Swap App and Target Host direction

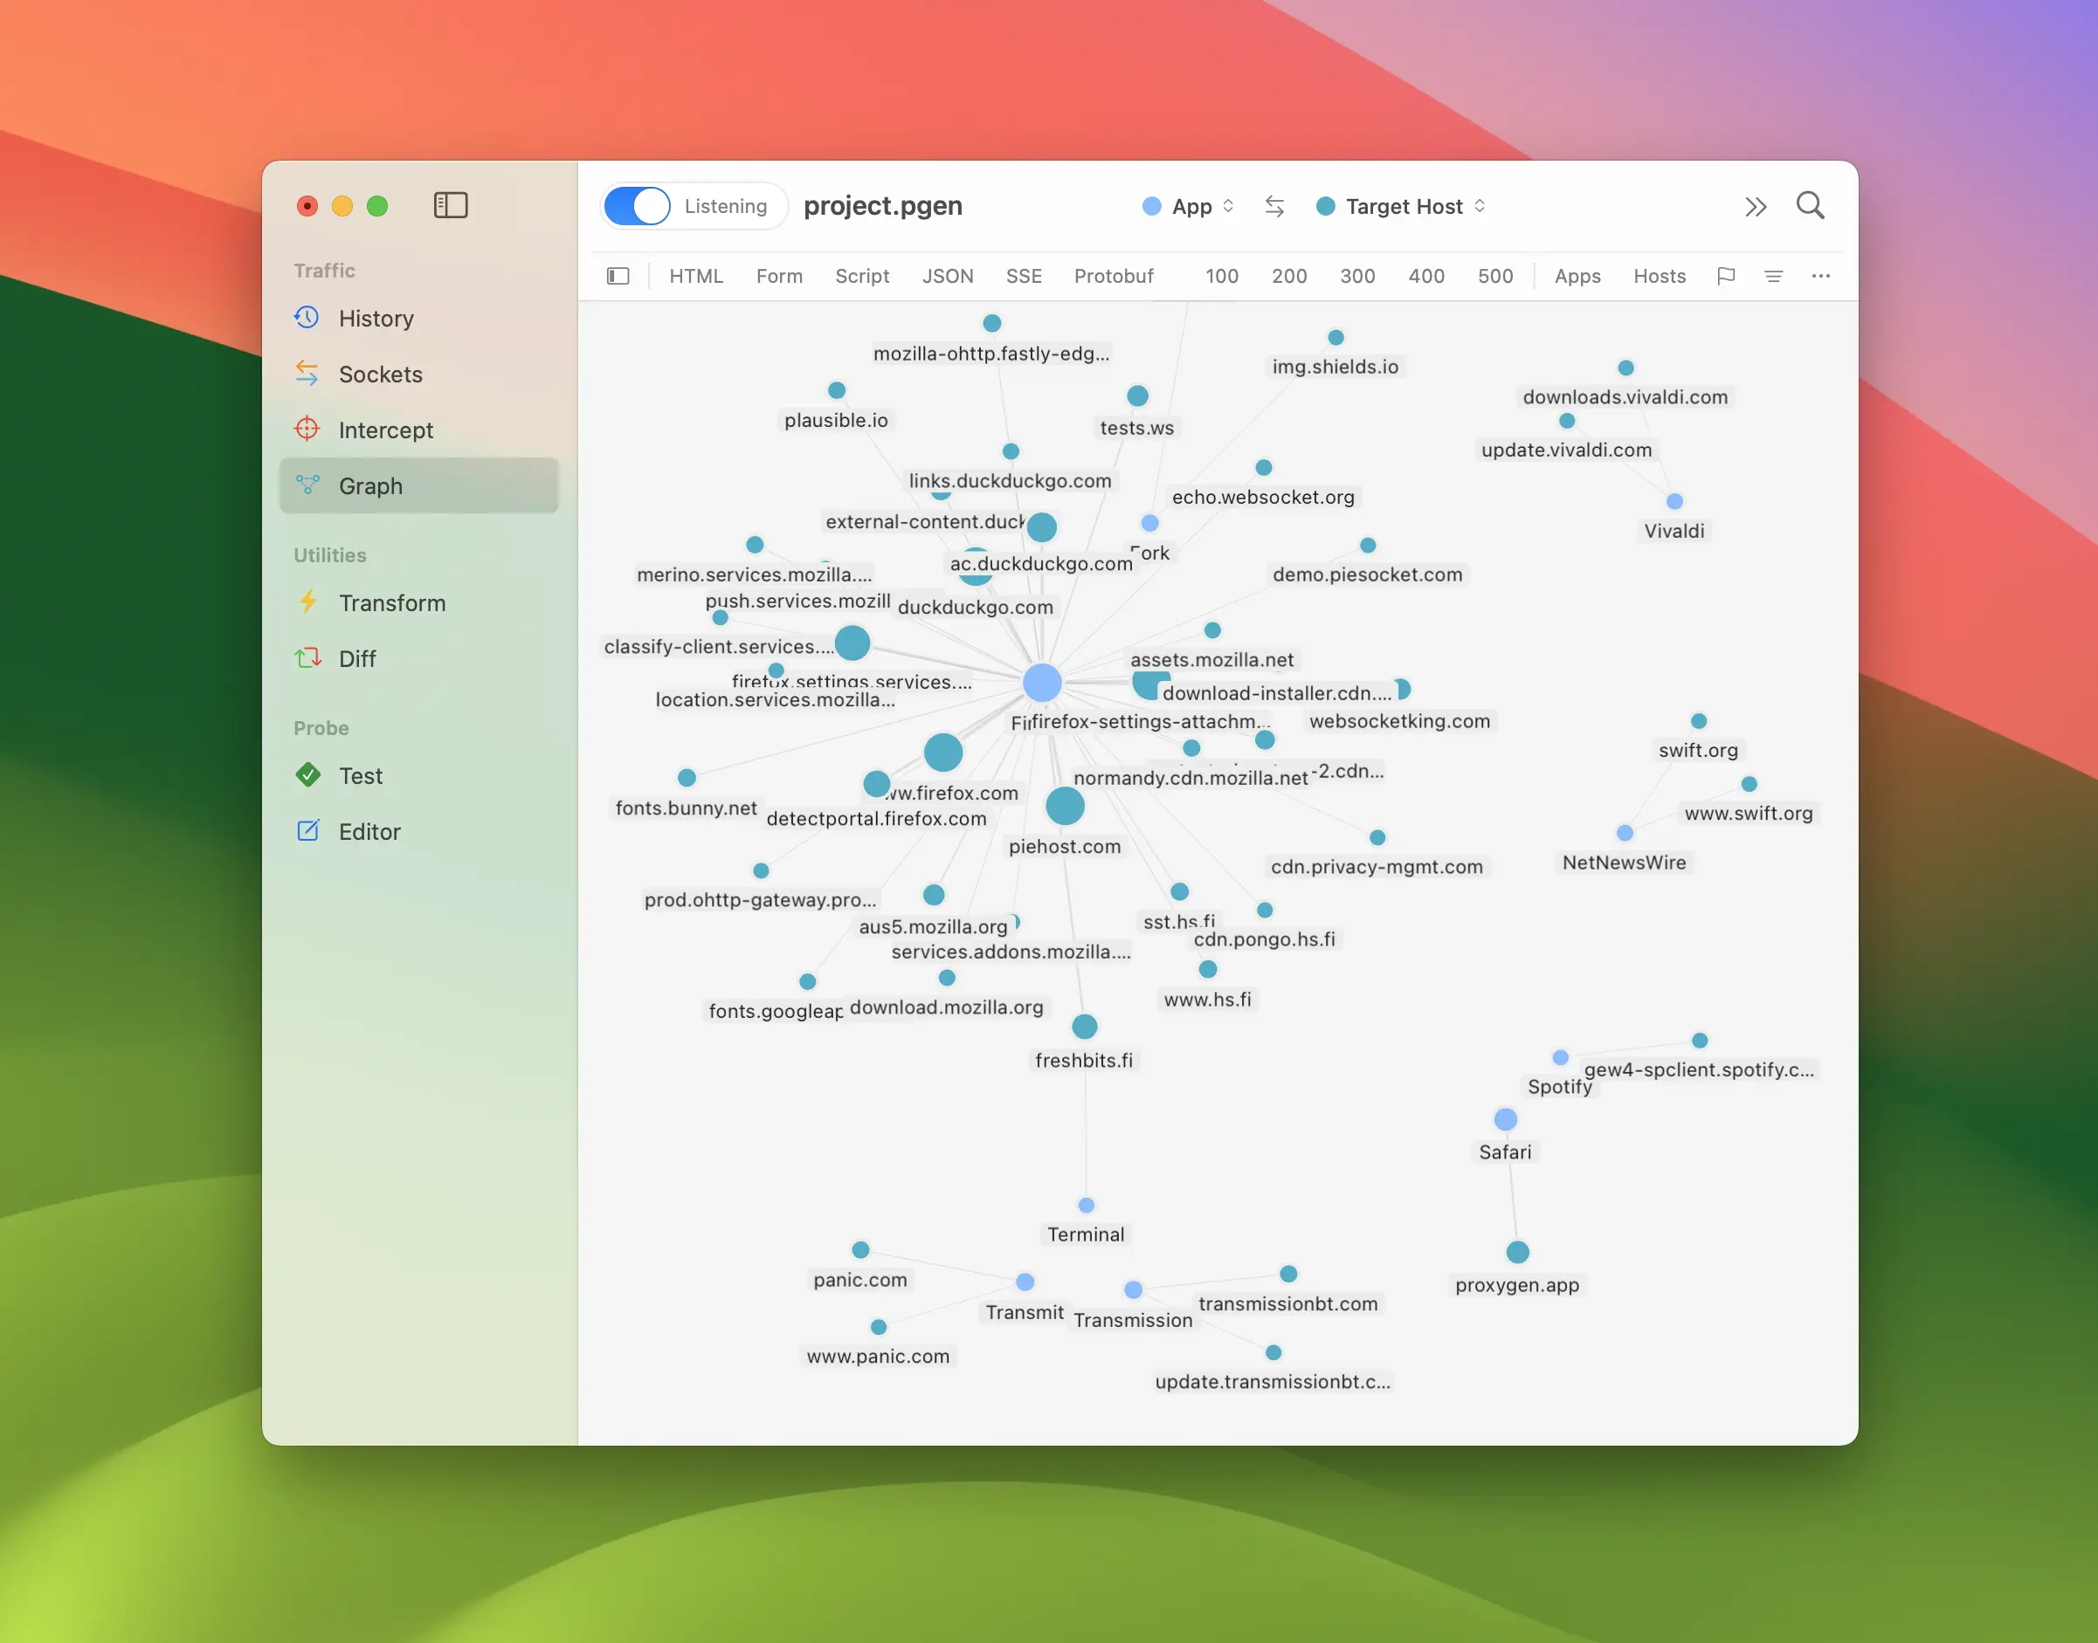(x=1274, y=206)
